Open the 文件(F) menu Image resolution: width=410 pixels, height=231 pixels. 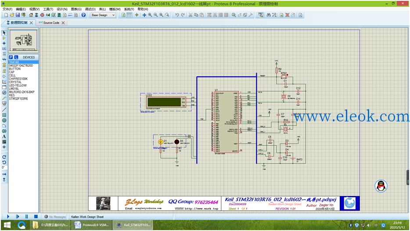7,9
